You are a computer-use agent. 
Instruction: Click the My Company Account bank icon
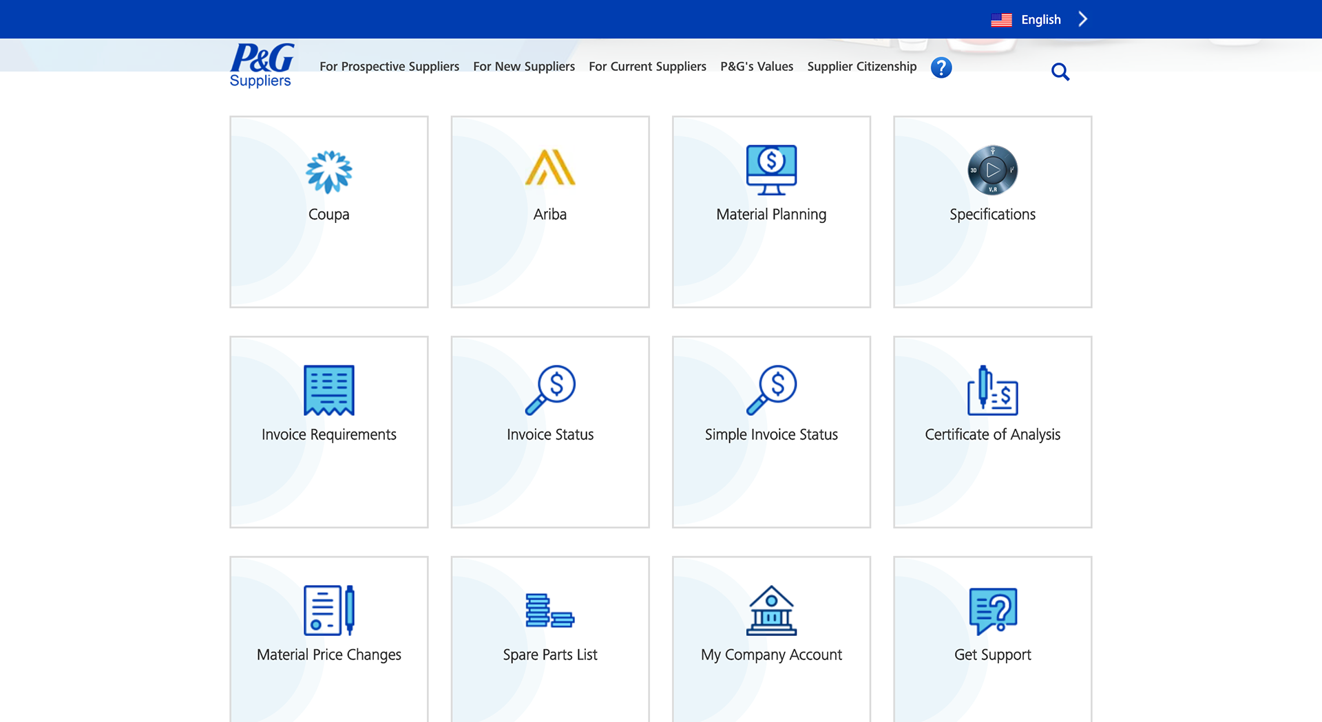771,610
